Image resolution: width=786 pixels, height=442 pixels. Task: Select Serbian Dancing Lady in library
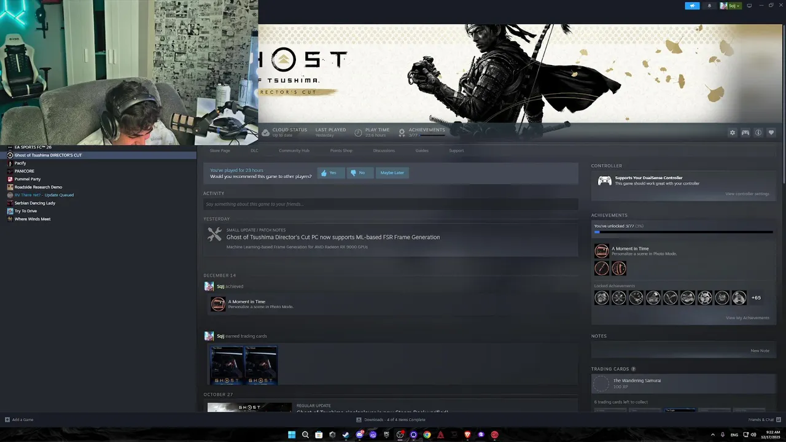coord(98,203)
